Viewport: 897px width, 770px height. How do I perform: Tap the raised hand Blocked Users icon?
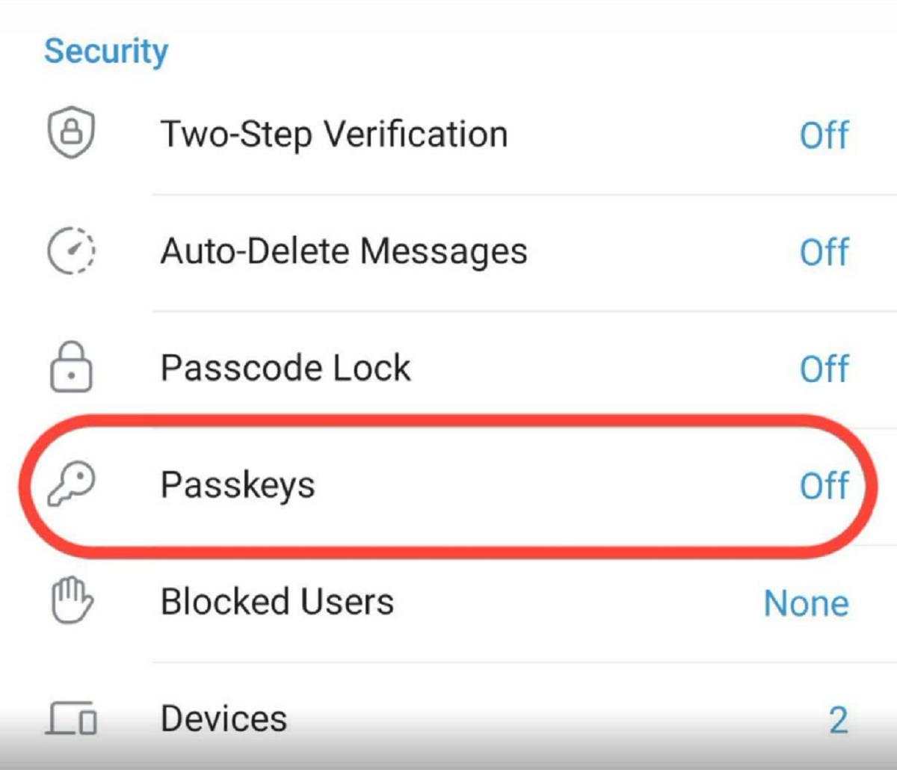(71, 602)
